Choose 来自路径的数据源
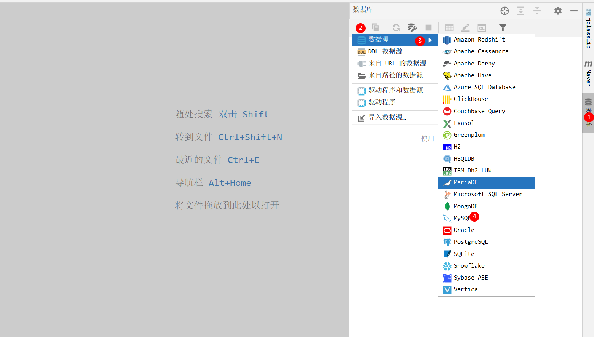 click(395, 75)
